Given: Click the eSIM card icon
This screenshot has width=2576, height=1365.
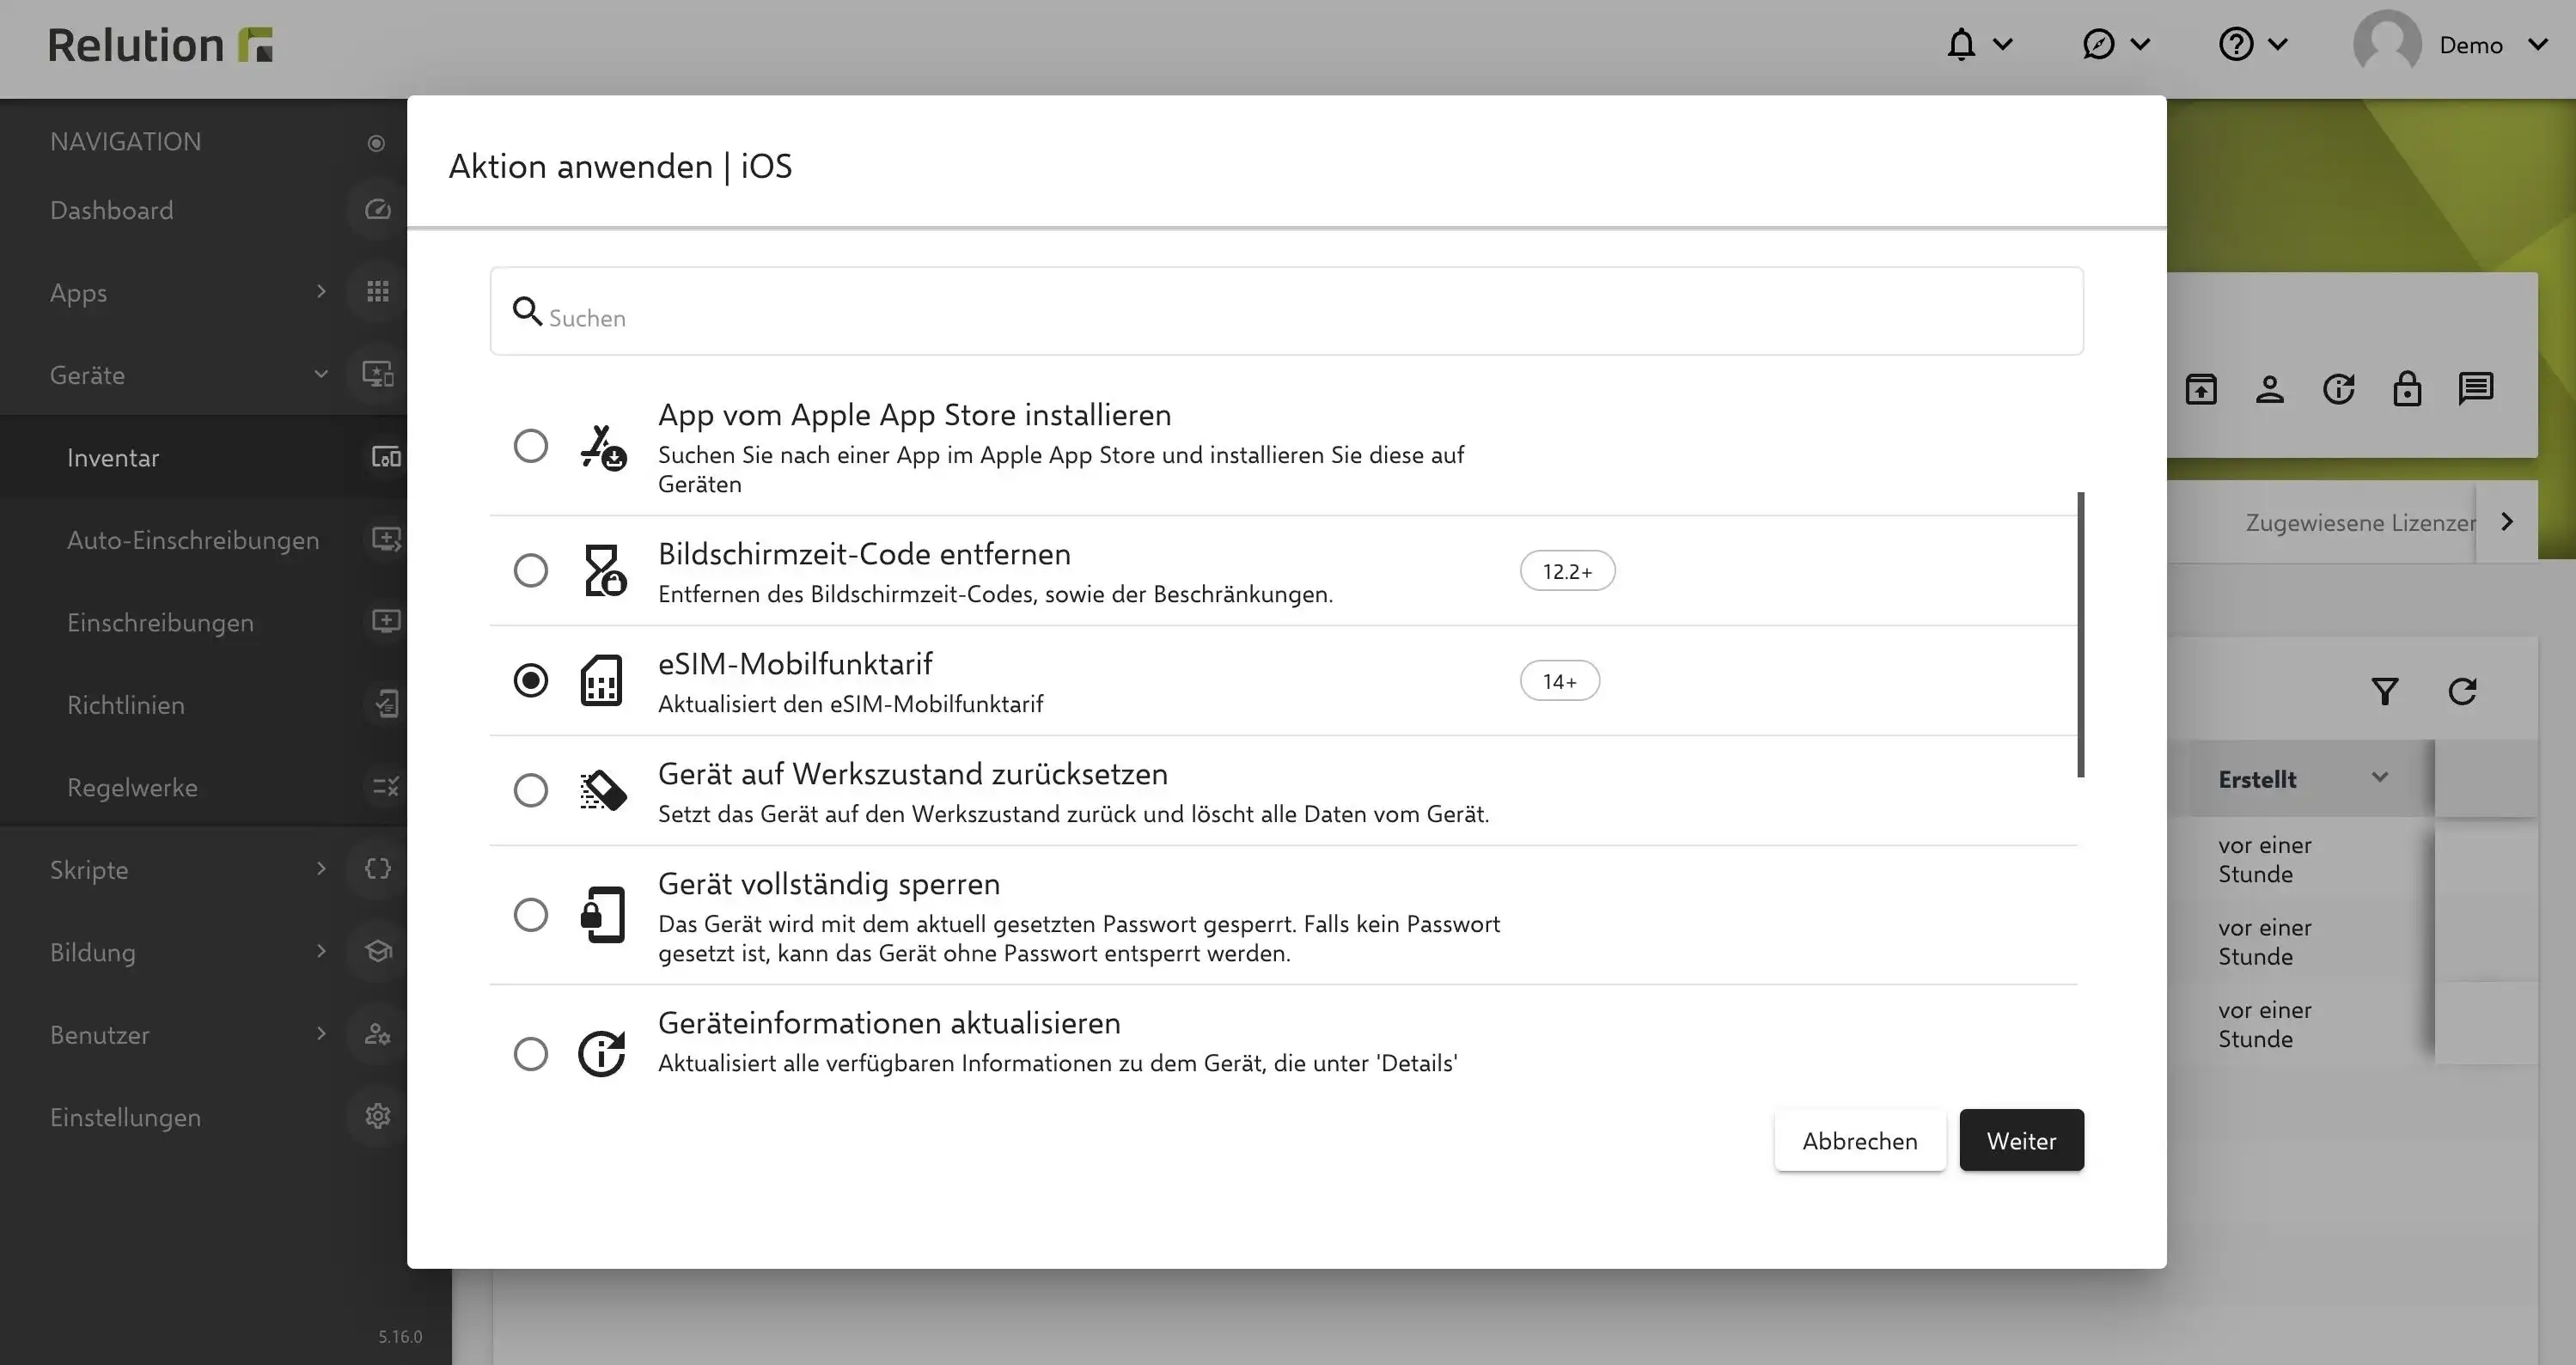Looking at the screenshot, I should [601, 681].
